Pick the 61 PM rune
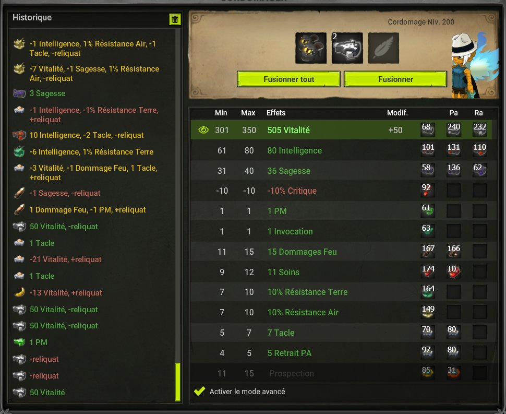The height and width of the screenshot is (414, 506). (428, 211)
